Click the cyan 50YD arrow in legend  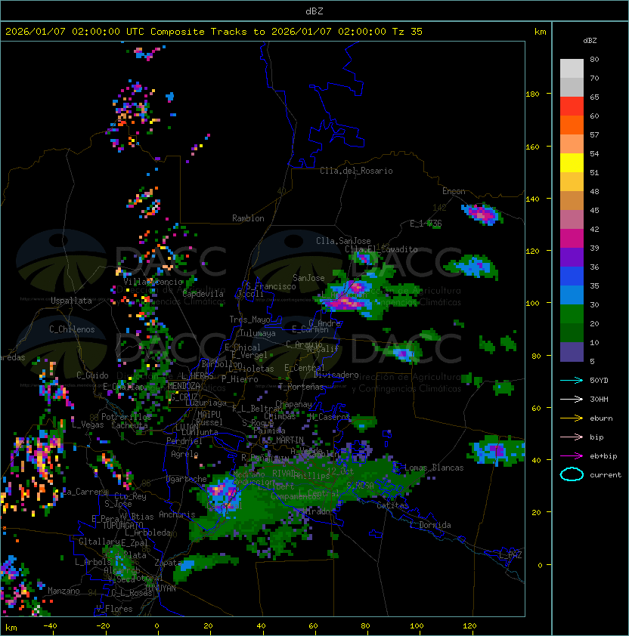572,380
